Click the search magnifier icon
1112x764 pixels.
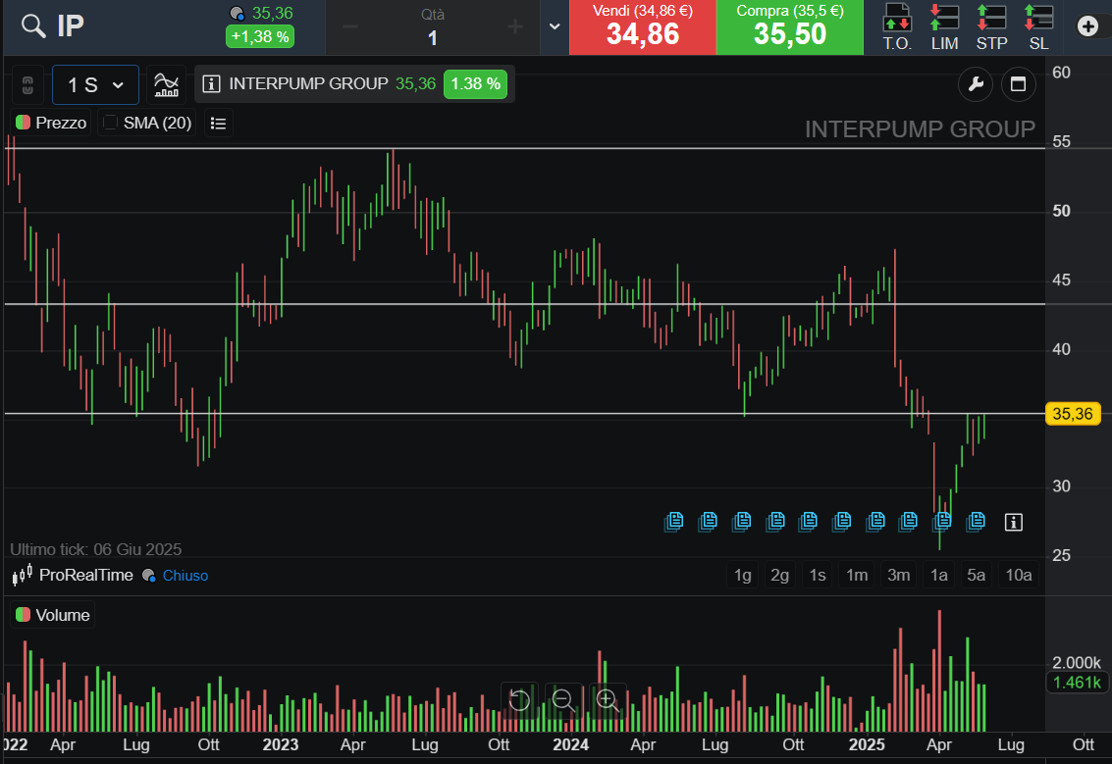click(x=33, y=26)
